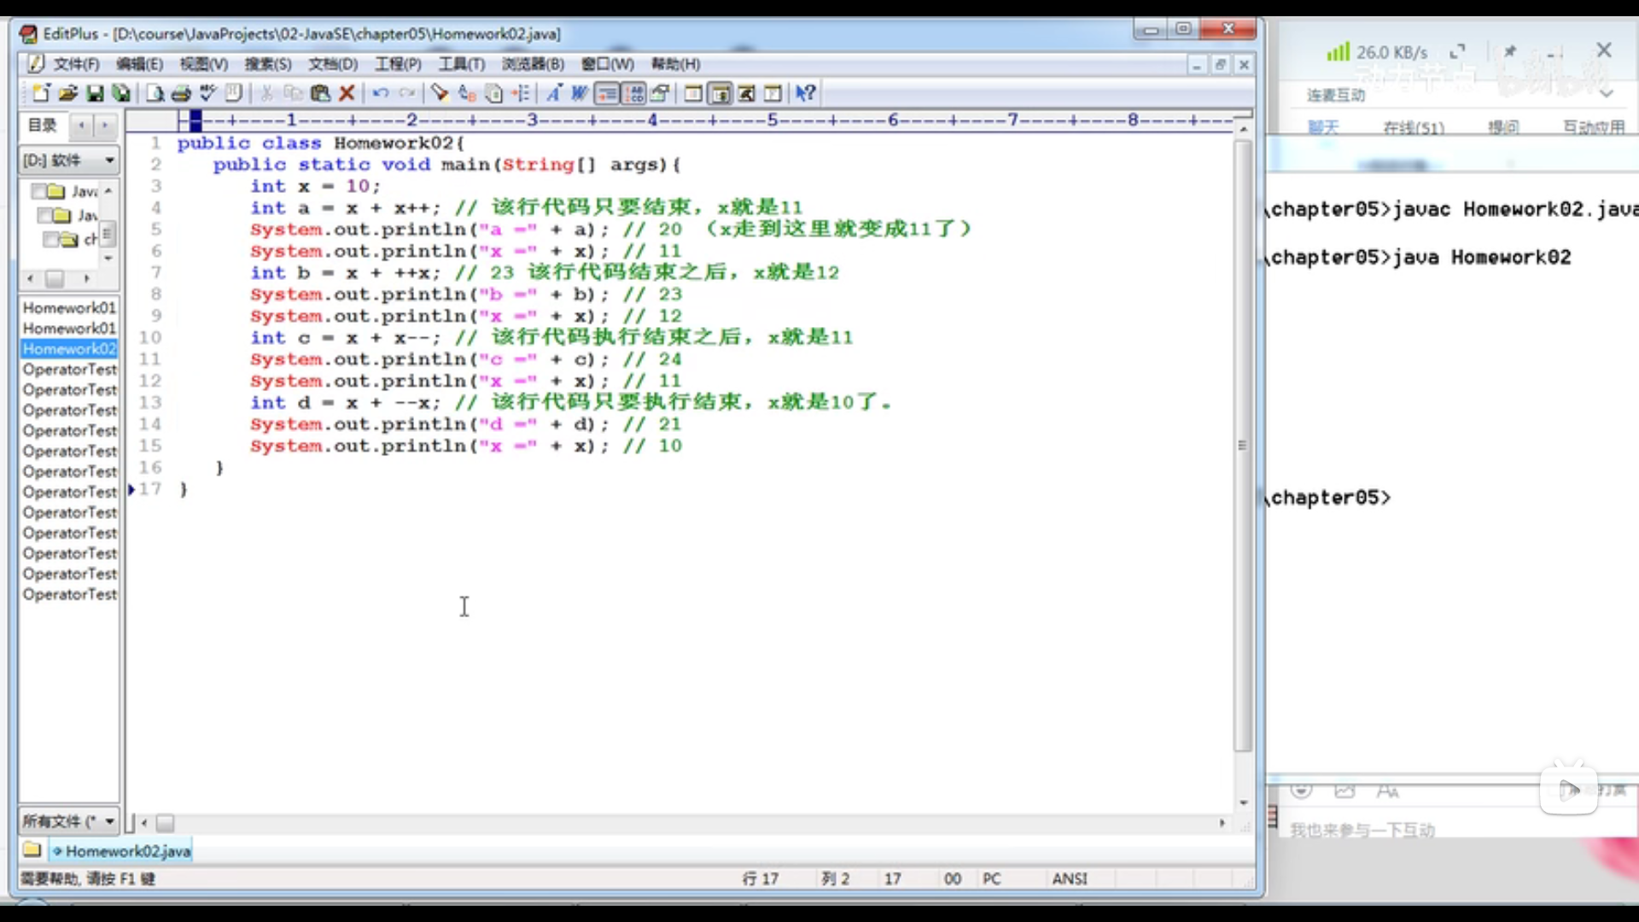
Task: Click the New file toolbar icon
Action: pos(41,93)
